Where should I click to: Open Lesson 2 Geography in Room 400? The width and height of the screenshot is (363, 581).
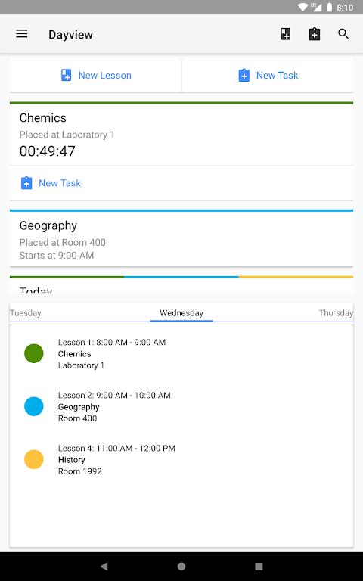tap(181, 406)
